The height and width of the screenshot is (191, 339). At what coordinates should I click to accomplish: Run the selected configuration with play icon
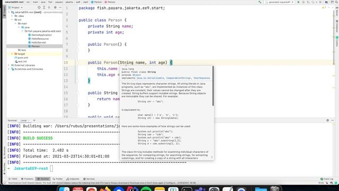coord(299,2)
